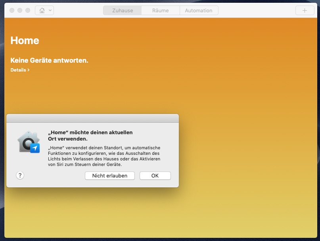Click the house icon in the toolbar
Screen dimensions: 320x241
tap(42, 11)
